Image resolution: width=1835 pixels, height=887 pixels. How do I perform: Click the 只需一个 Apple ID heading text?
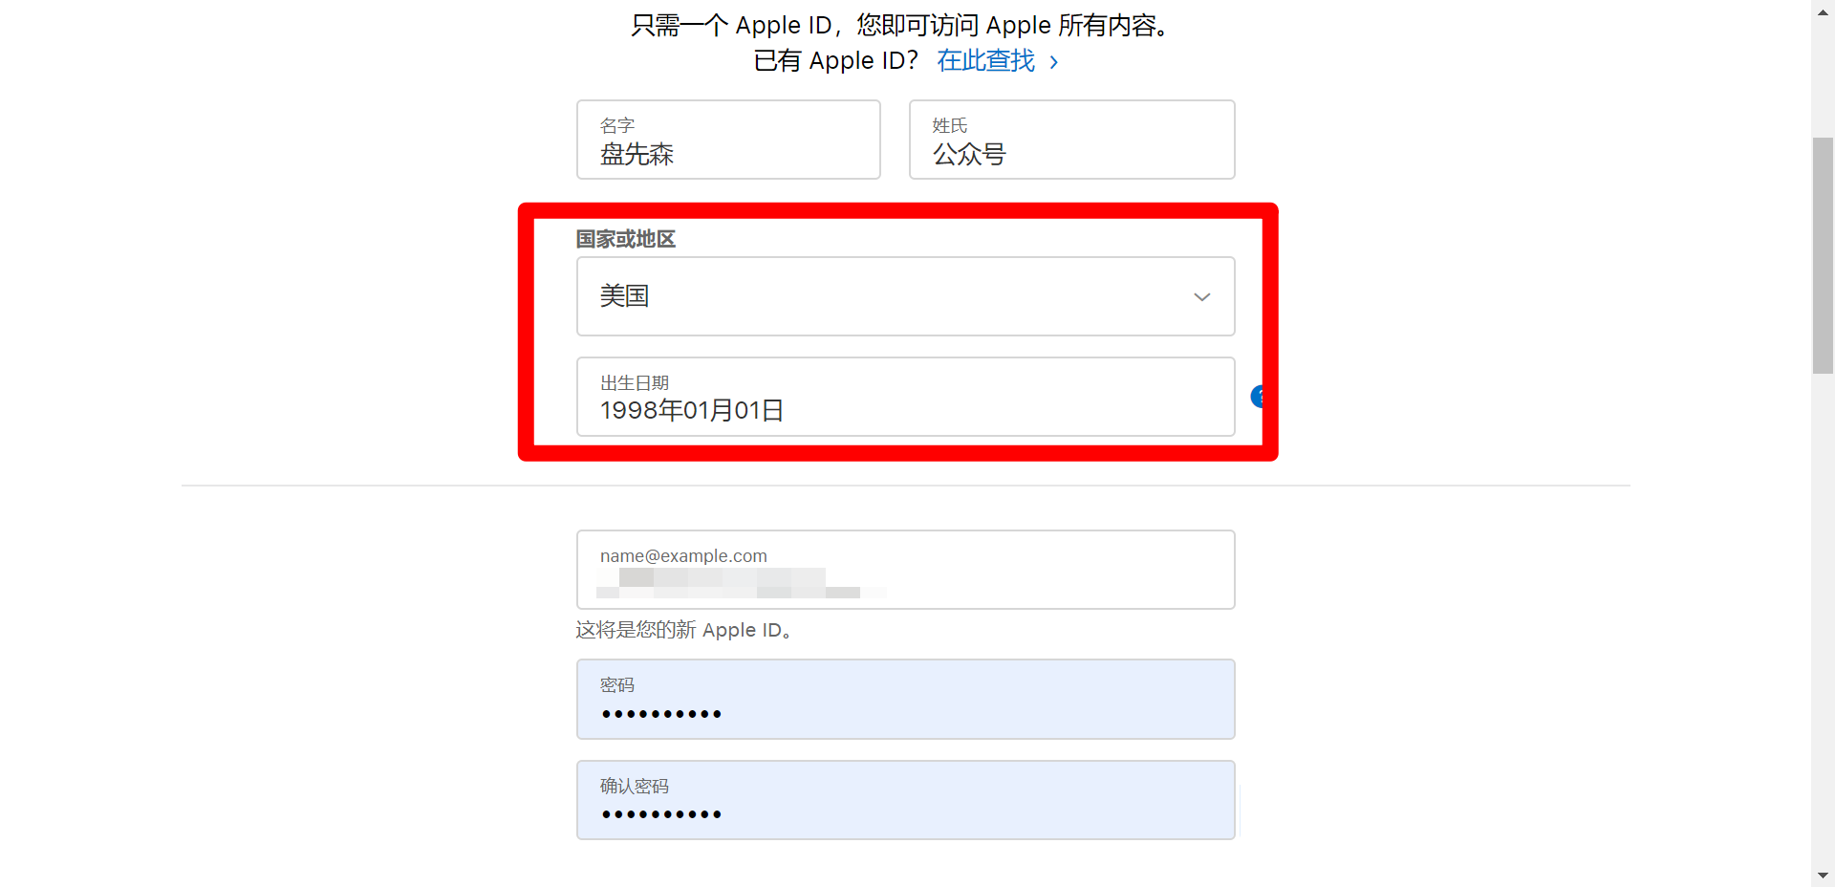pyautogui.click(x=903, y=25)
